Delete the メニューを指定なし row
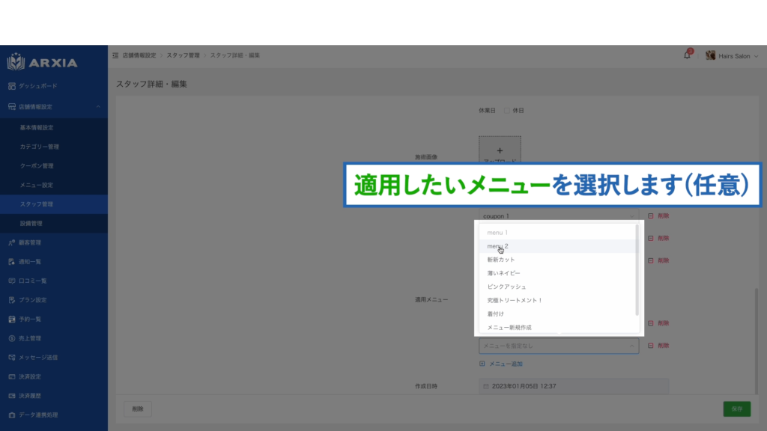 point(658,346)
